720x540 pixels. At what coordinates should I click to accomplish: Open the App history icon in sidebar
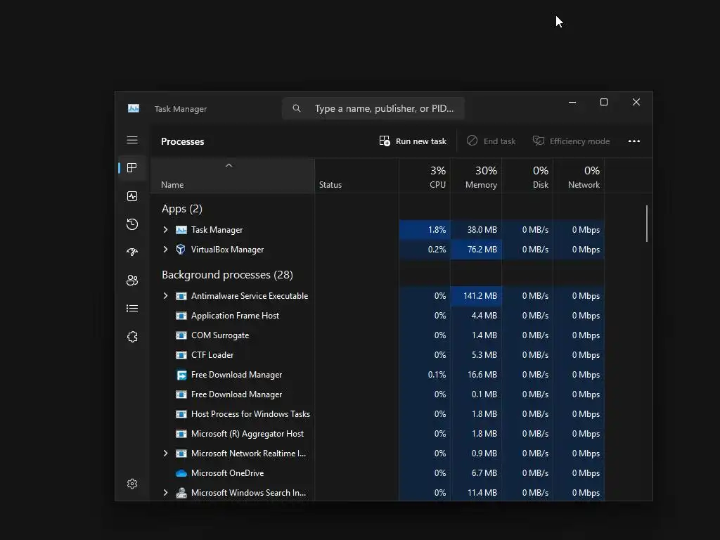pos(132,224)
